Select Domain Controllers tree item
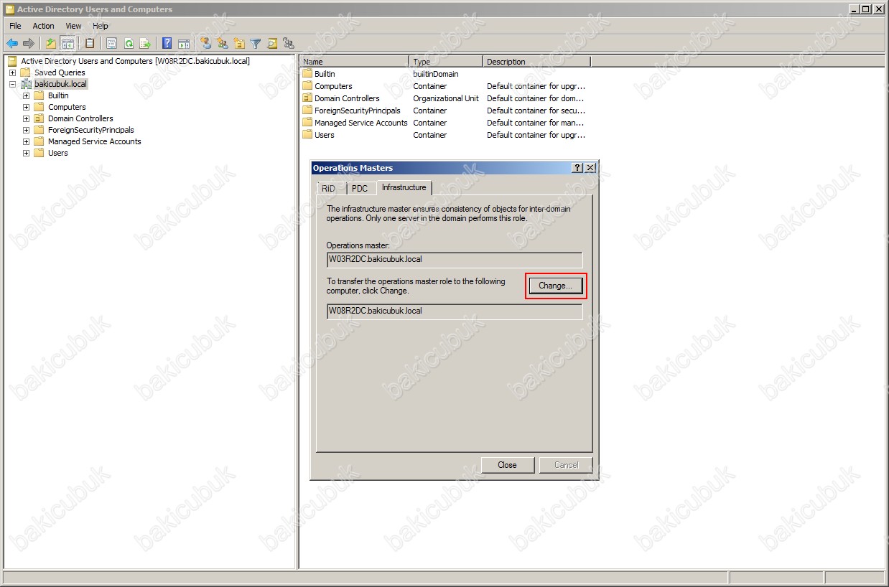889x587 pixels. tap(80, 118)
